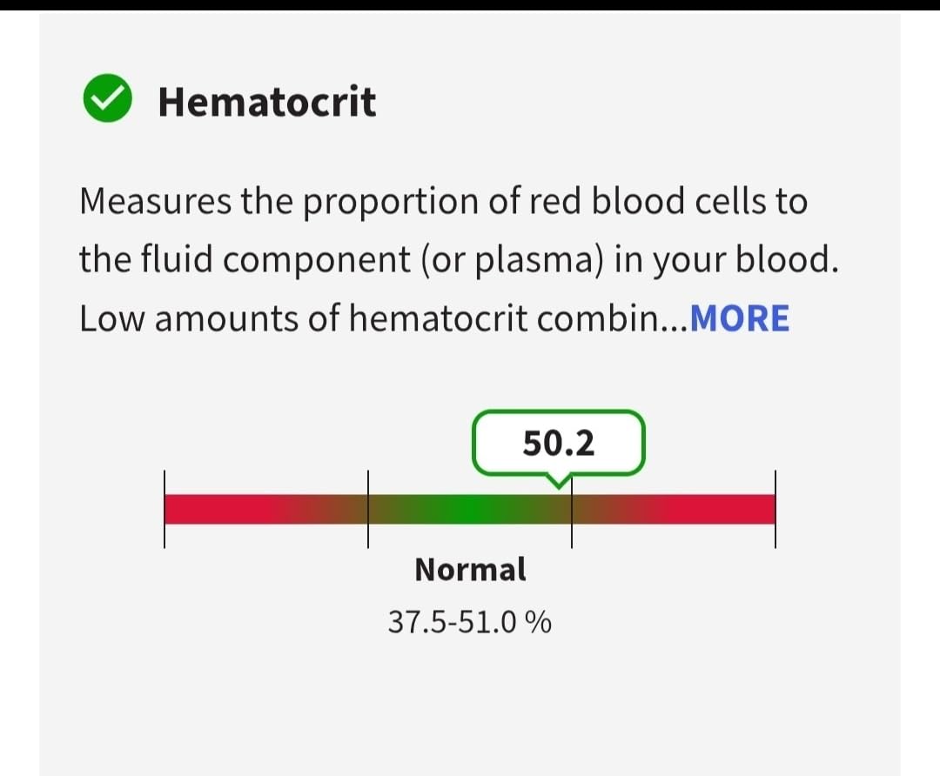940x776 pixels.
Task: Click the upper normal-bound tick near 50.2
Action: (x=572, y=509)
